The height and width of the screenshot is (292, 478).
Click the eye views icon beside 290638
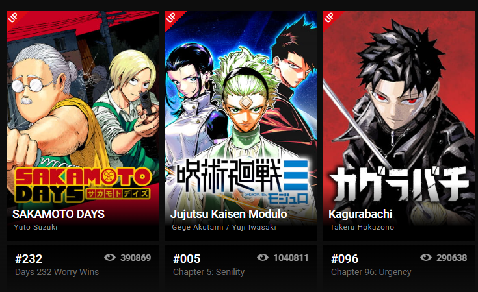tap(426, 258)
